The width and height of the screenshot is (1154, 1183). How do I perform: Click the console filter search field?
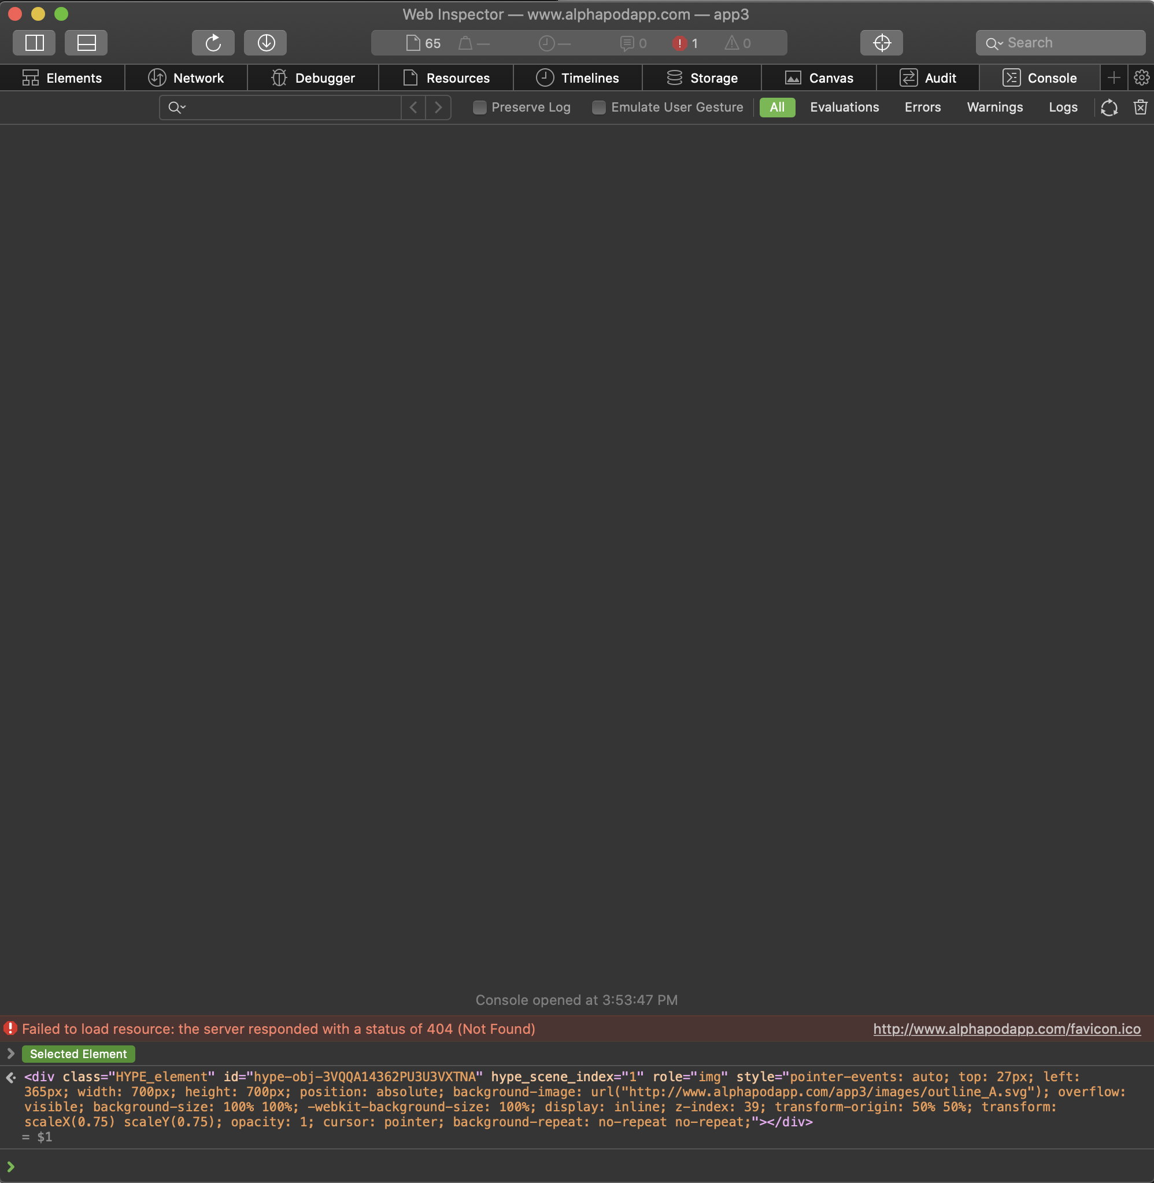[x=280, y=108]
